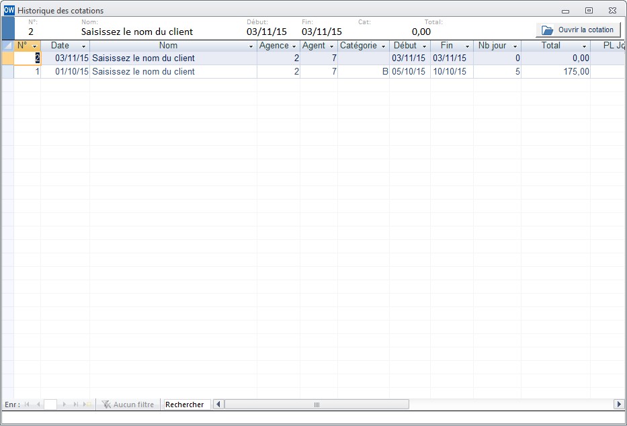Click the horizontal scrollbar thumb

(317, 404)
